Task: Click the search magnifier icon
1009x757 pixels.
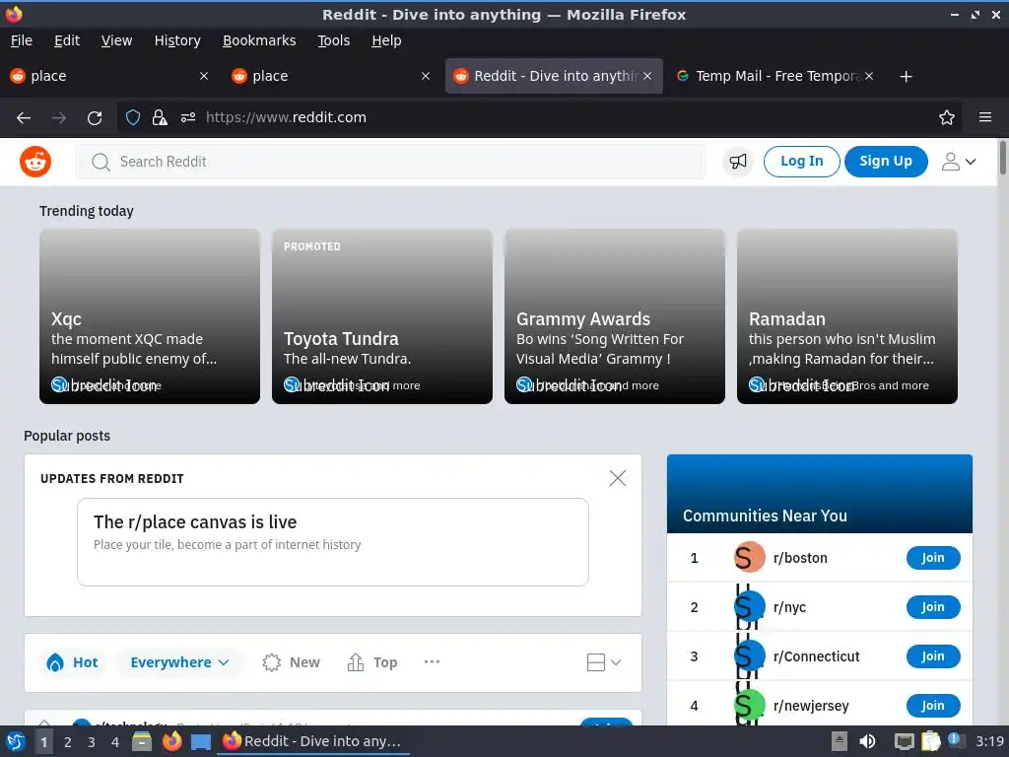Action: [x=101, y=162]
